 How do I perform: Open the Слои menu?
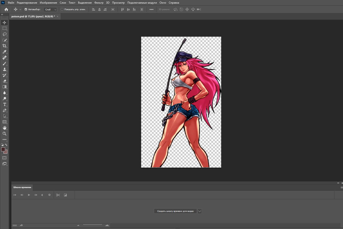coord(63,3)
